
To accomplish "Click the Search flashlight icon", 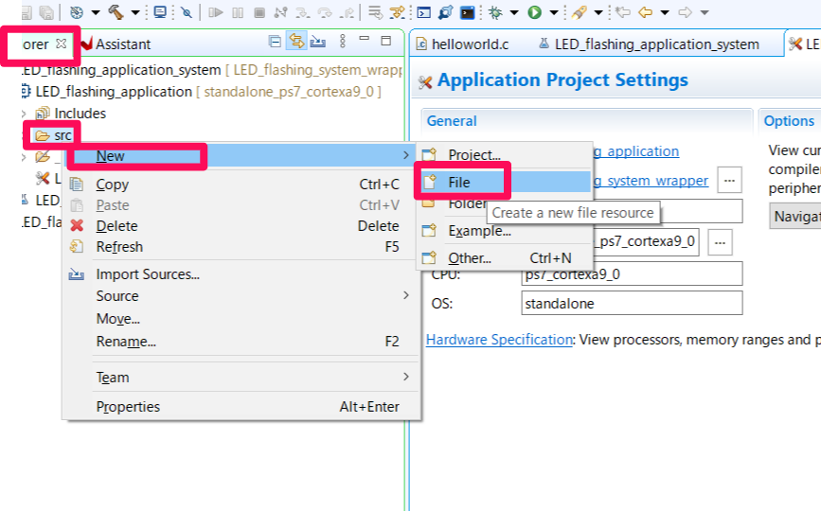I will click(580, 12).
